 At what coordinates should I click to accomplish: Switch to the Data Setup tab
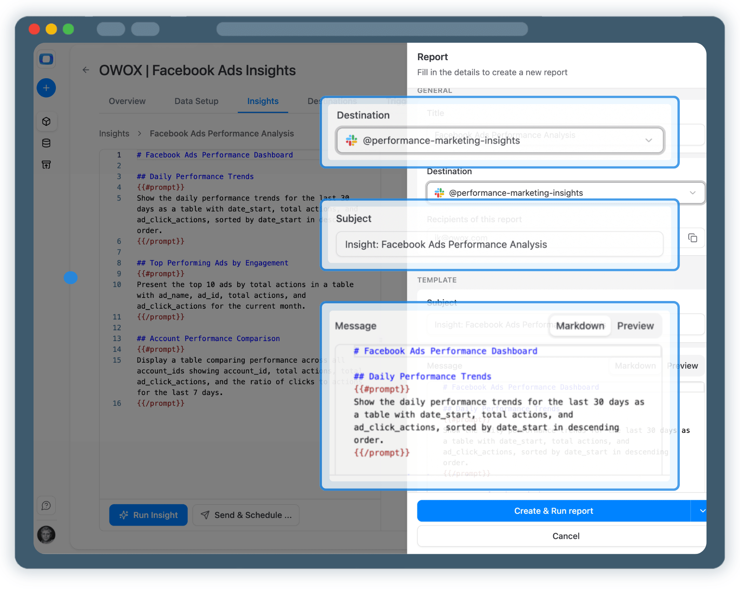[196, 101]
